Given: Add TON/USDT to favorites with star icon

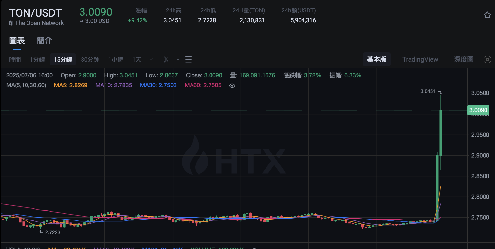Looking at the screenshot, I should click(487, 15).
